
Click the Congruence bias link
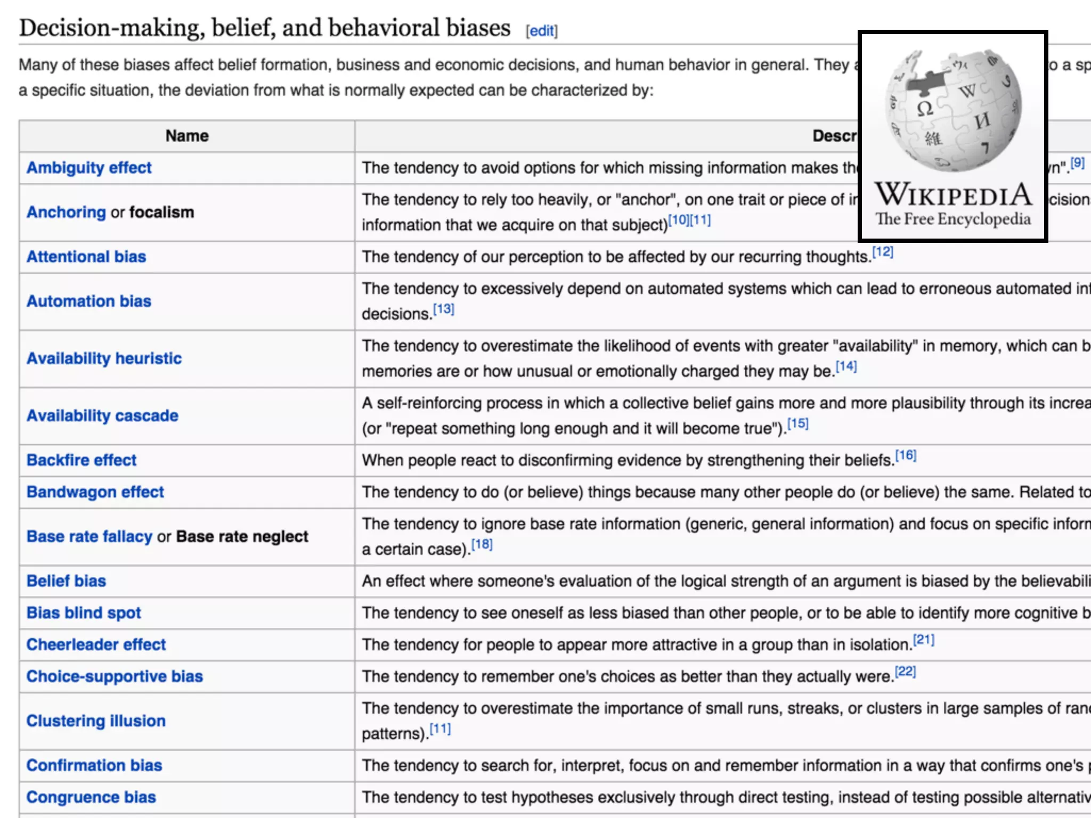point(91,797)
